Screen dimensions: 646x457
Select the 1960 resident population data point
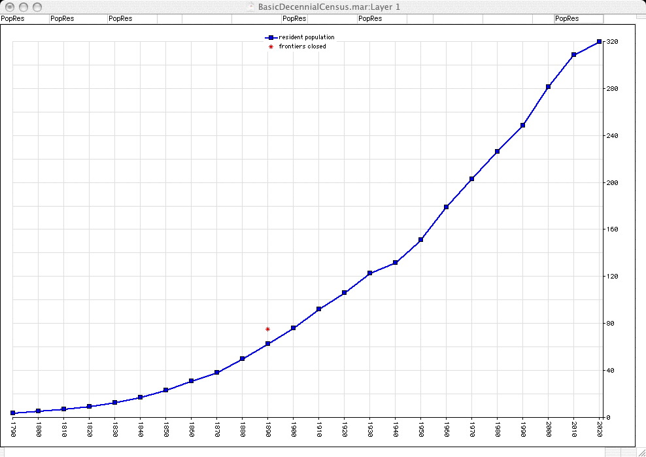point(446,207)
